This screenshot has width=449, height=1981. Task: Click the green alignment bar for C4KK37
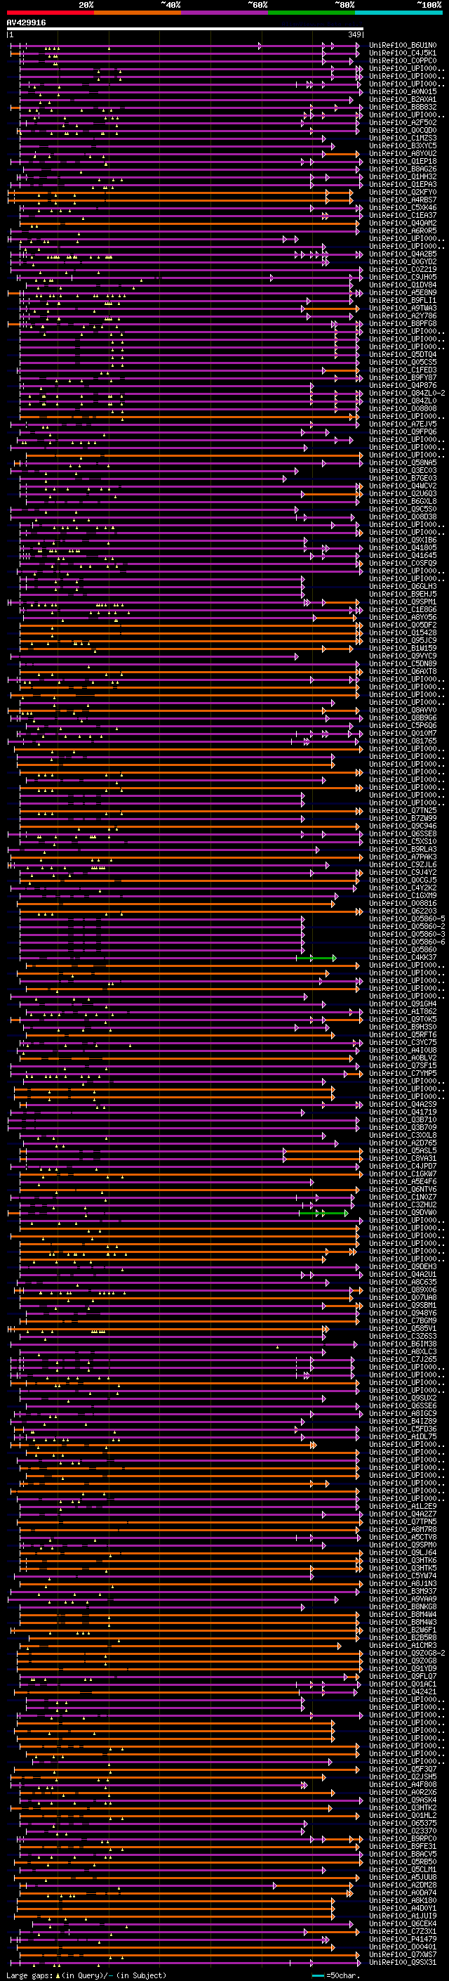pyautogui.click(x=316, y=957)
